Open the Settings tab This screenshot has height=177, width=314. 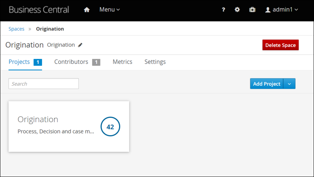pos(155,62)
